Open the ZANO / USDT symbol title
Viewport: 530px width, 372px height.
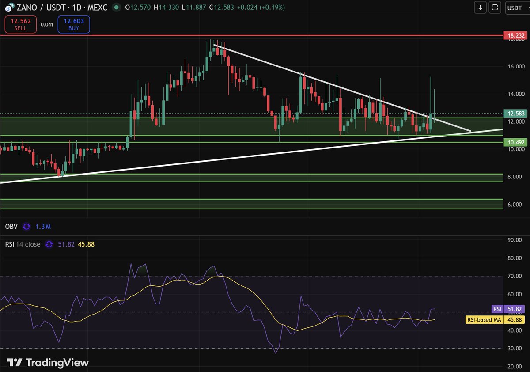click(63, 8)
